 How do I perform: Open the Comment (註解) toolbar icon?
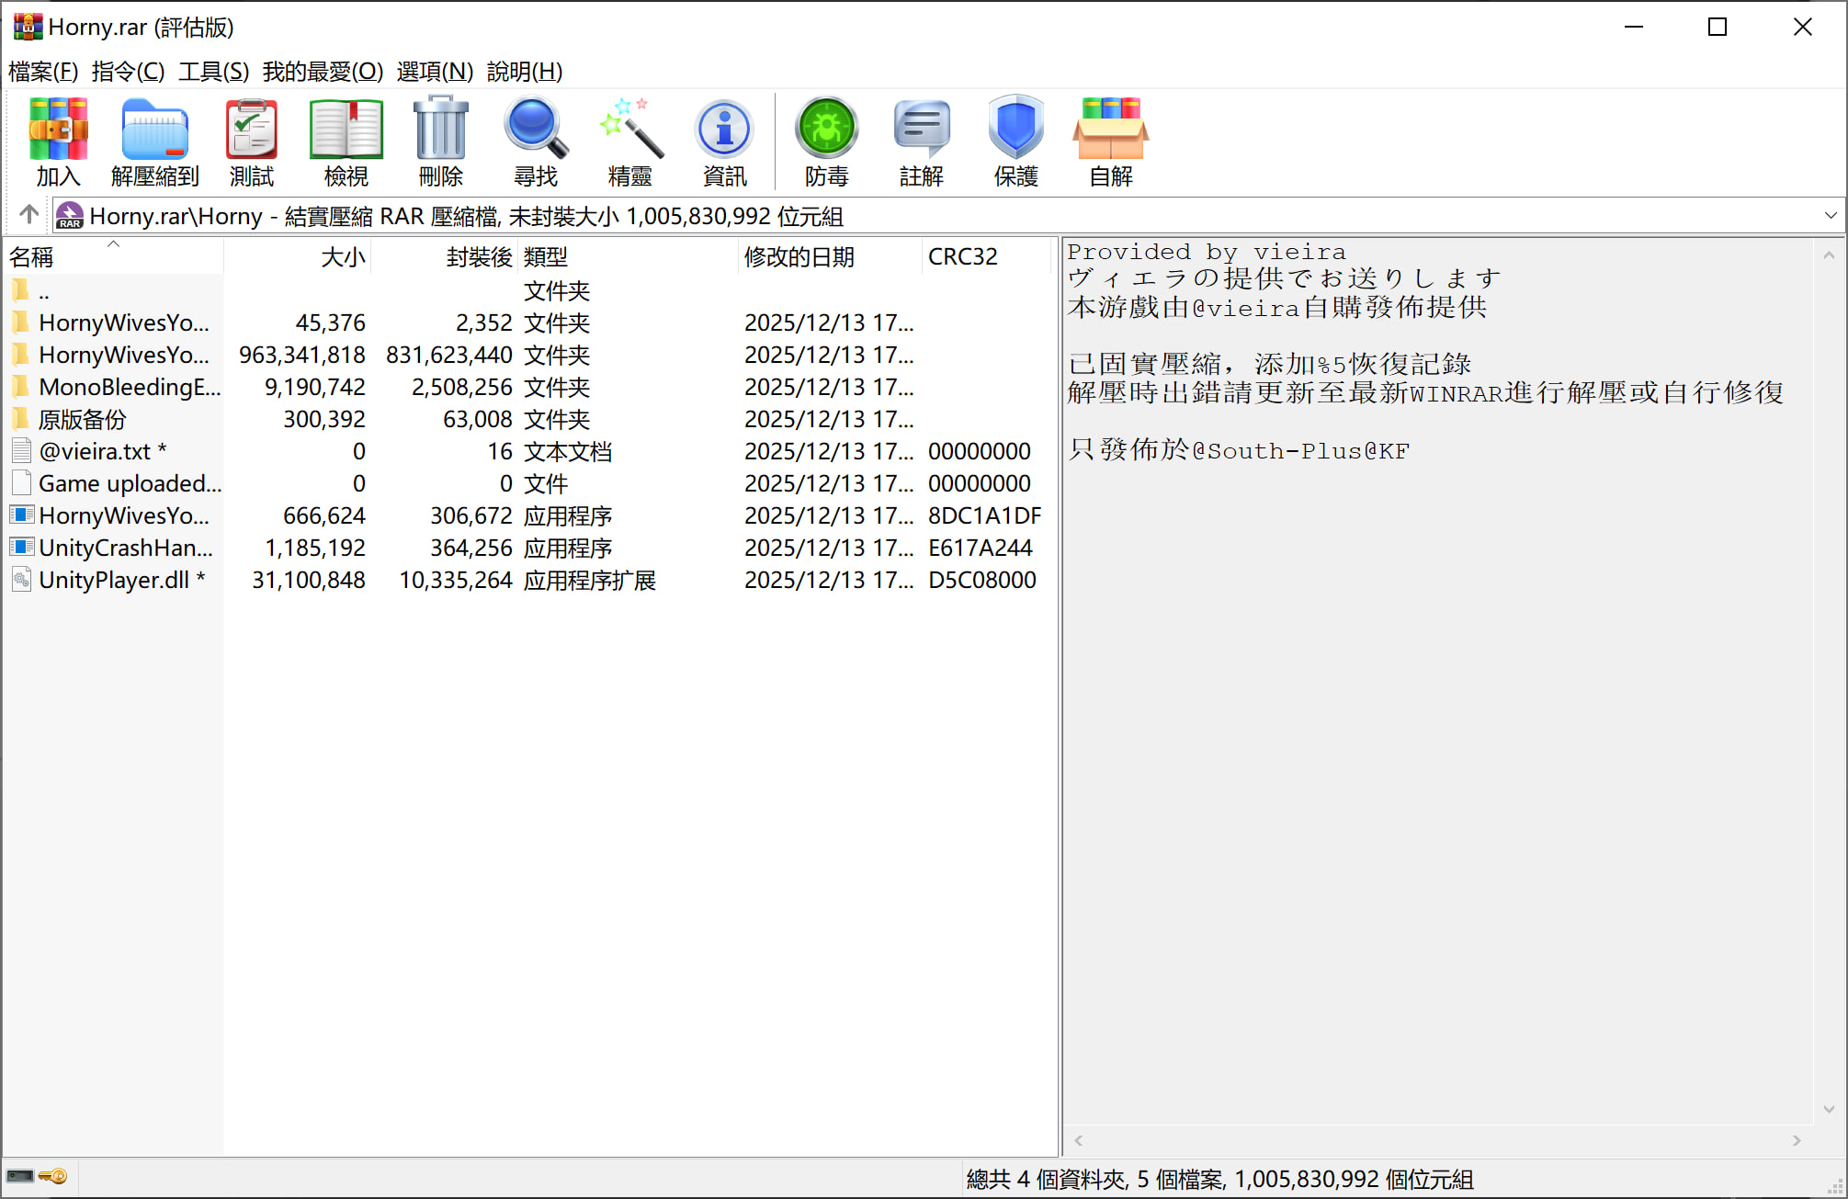[x=921, y=141]
